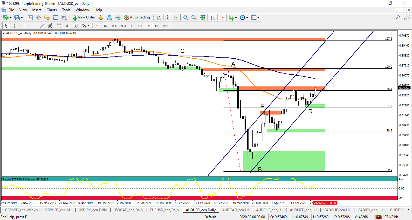Click the New Order button
412x220 pixels.
tap(84, 18)
